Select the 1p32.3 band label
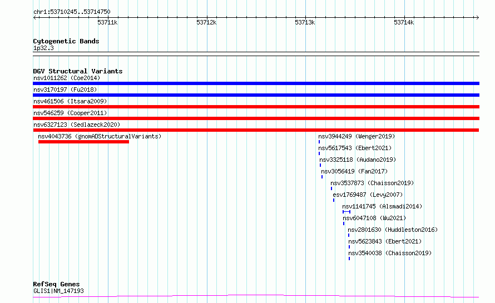Viewport: 495px width, 303px height. click(x=43, y=48)
